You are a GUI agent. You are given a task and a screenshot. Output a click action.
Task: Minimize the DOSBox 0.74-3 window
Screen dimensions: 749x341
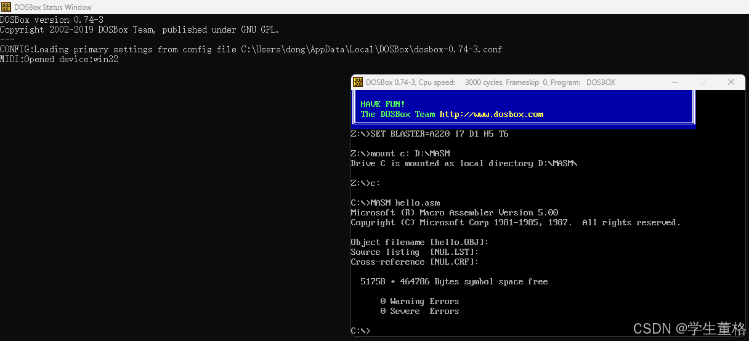(x=674, y=82)
